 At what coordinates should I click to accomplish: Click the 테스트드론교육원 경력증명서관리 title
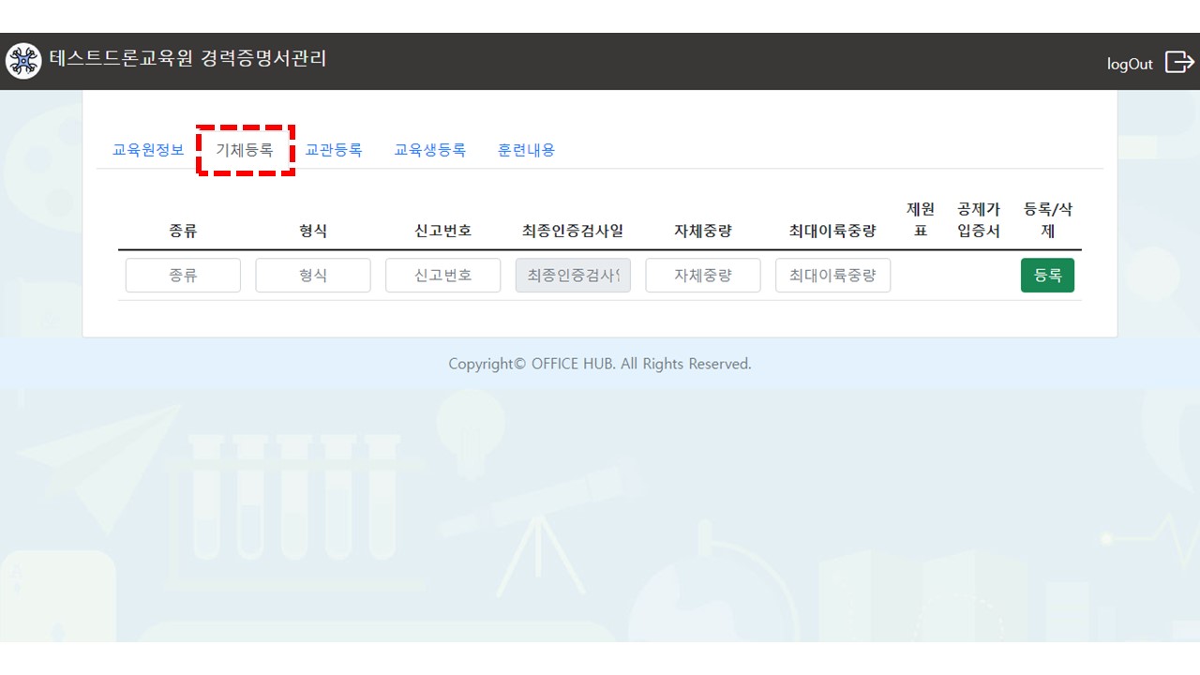188,59
